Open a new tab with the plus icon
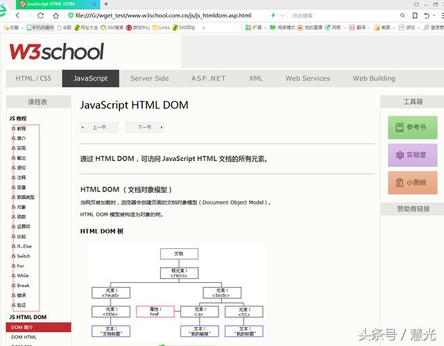This screenshot has height=346, width=444. click(x=106, y=4)
